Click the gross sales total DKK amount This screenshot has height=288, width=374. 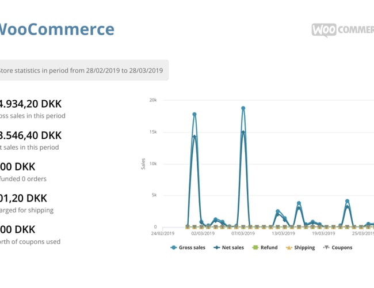click(x=30, y=104)
